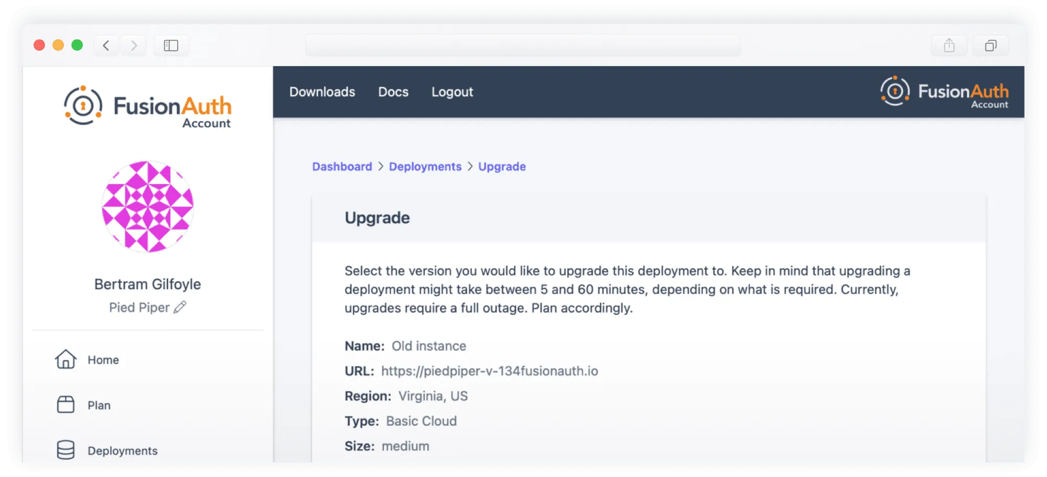Click the browser forward arrow

tap(134, 45)
